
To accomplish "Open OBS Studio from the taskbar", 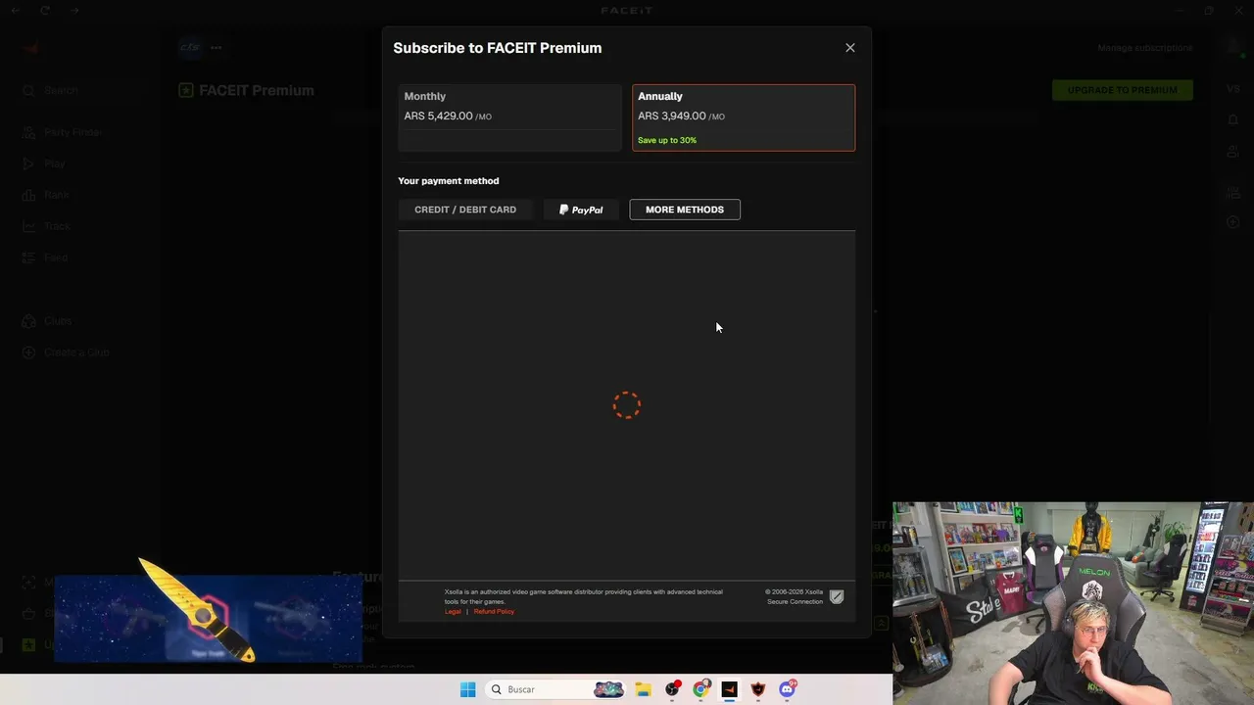I will [672, 689].
